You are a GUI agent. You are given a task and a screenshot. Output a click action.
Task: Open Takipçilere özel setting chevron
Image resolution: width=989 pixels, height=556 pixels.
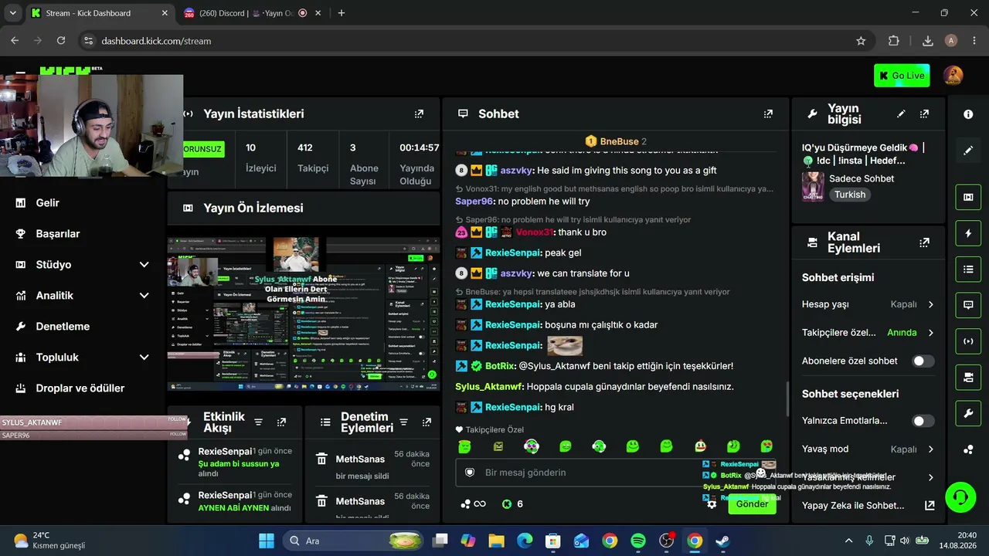point(930,333)
